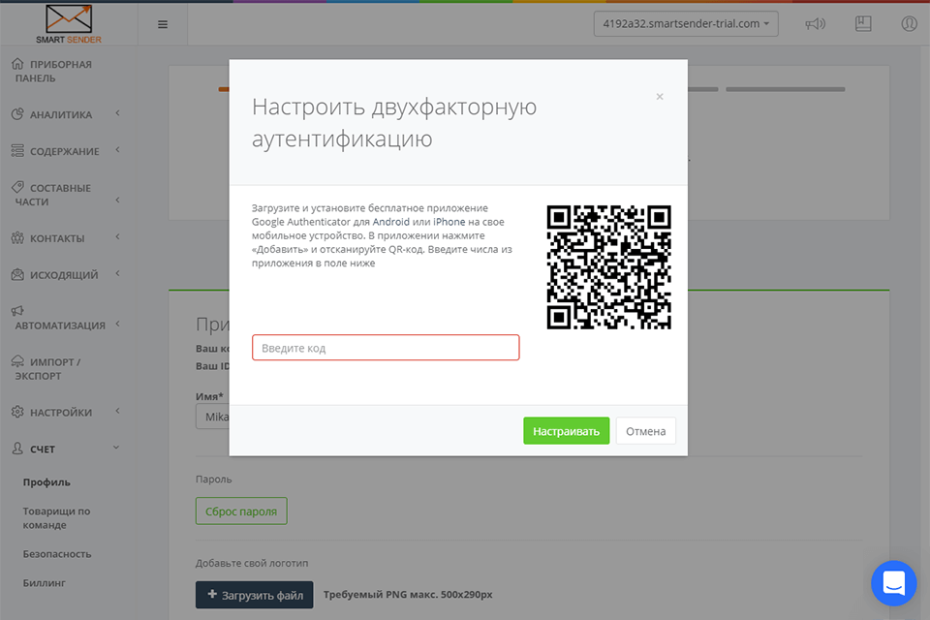Click the dialog title Настроить двухфакторную аутентификацию
This screenshot has width=930, height=620.
(x=394, y=122)
